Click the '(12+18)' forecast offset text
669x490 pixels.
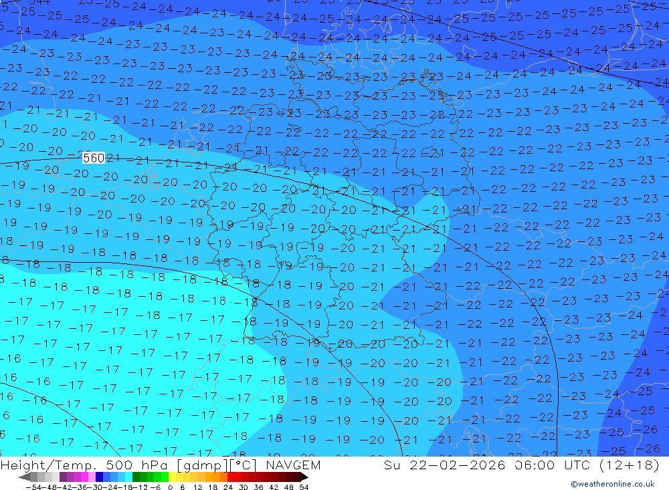tap(630, 465)
